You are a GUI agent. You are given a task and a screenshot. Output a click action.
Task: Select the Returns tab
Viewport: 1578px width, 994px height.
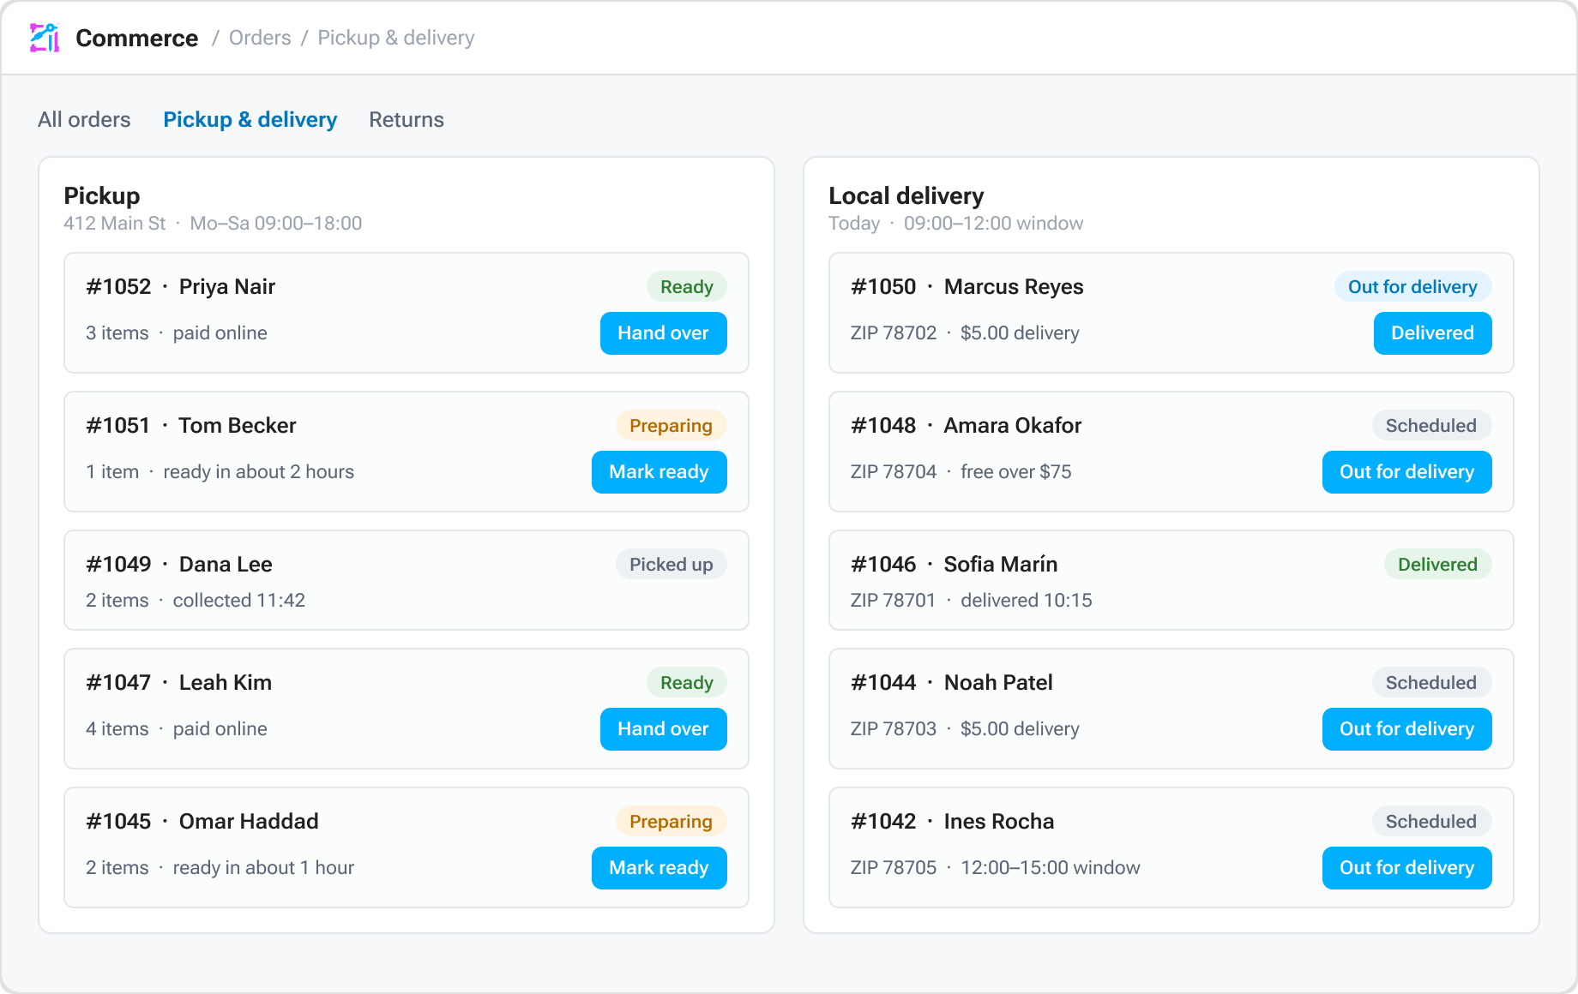(407, 119)
